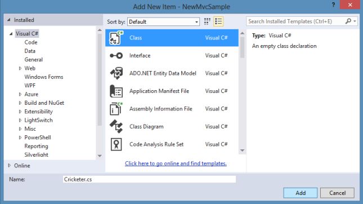Select the WPF category
The width and height of the screenshot is (363, 204).
coord(30,86)
